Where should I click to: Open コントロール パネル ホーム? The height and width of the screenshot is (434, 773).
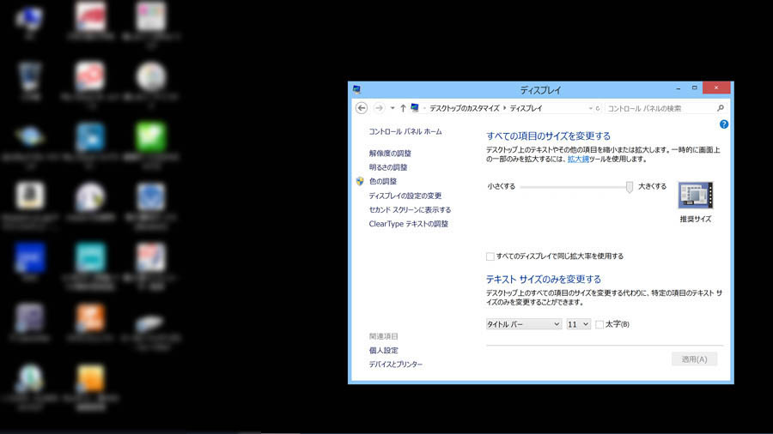point(405,132)
